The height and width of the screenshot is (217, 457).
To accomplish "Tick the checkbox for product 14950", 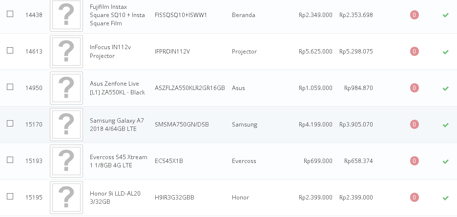I will click(x=10, y=87).
